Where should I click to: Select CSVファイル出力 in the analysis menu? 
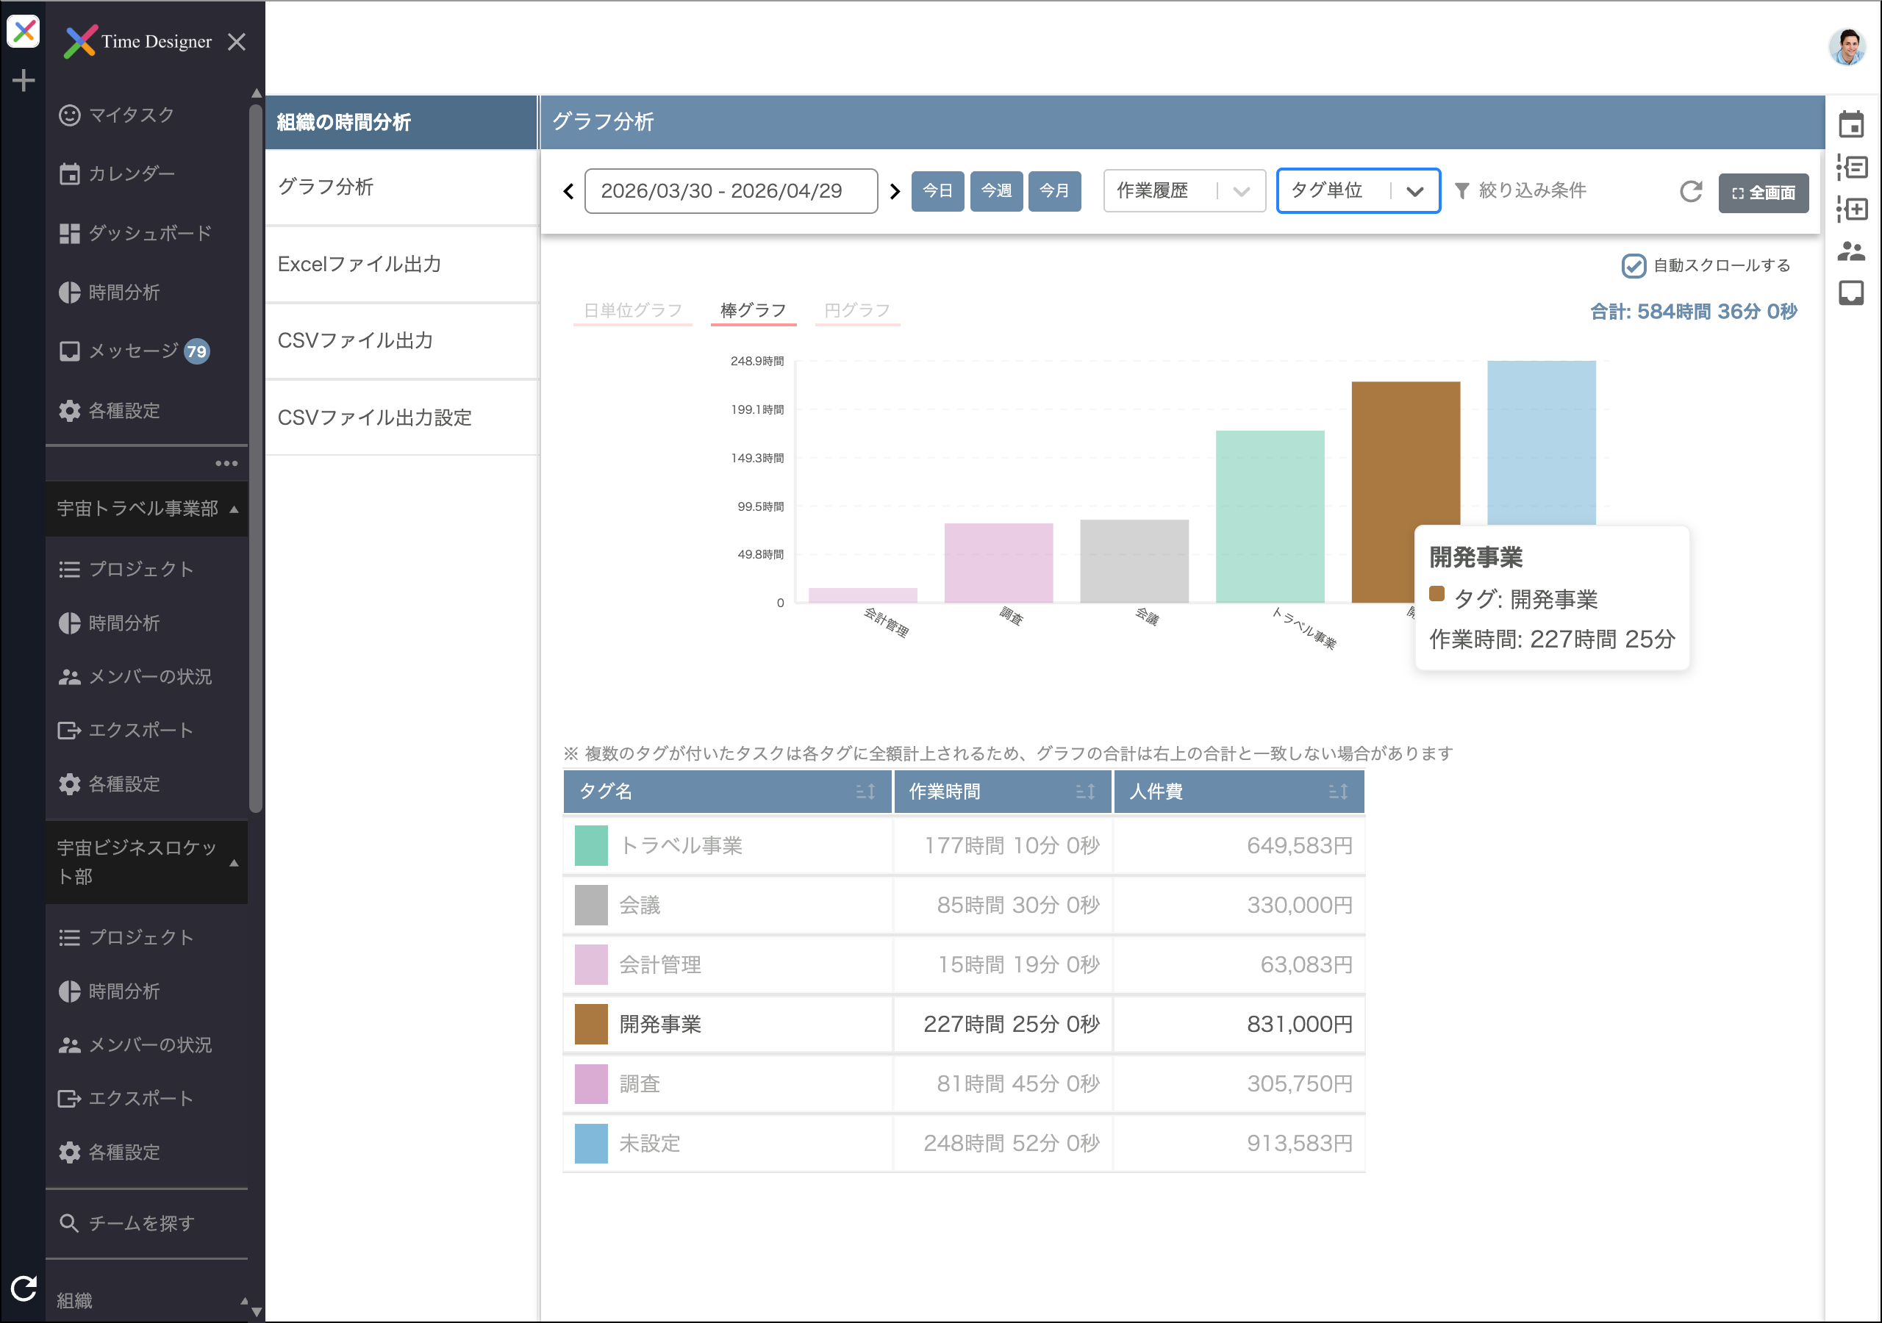(x=401, y=340)
